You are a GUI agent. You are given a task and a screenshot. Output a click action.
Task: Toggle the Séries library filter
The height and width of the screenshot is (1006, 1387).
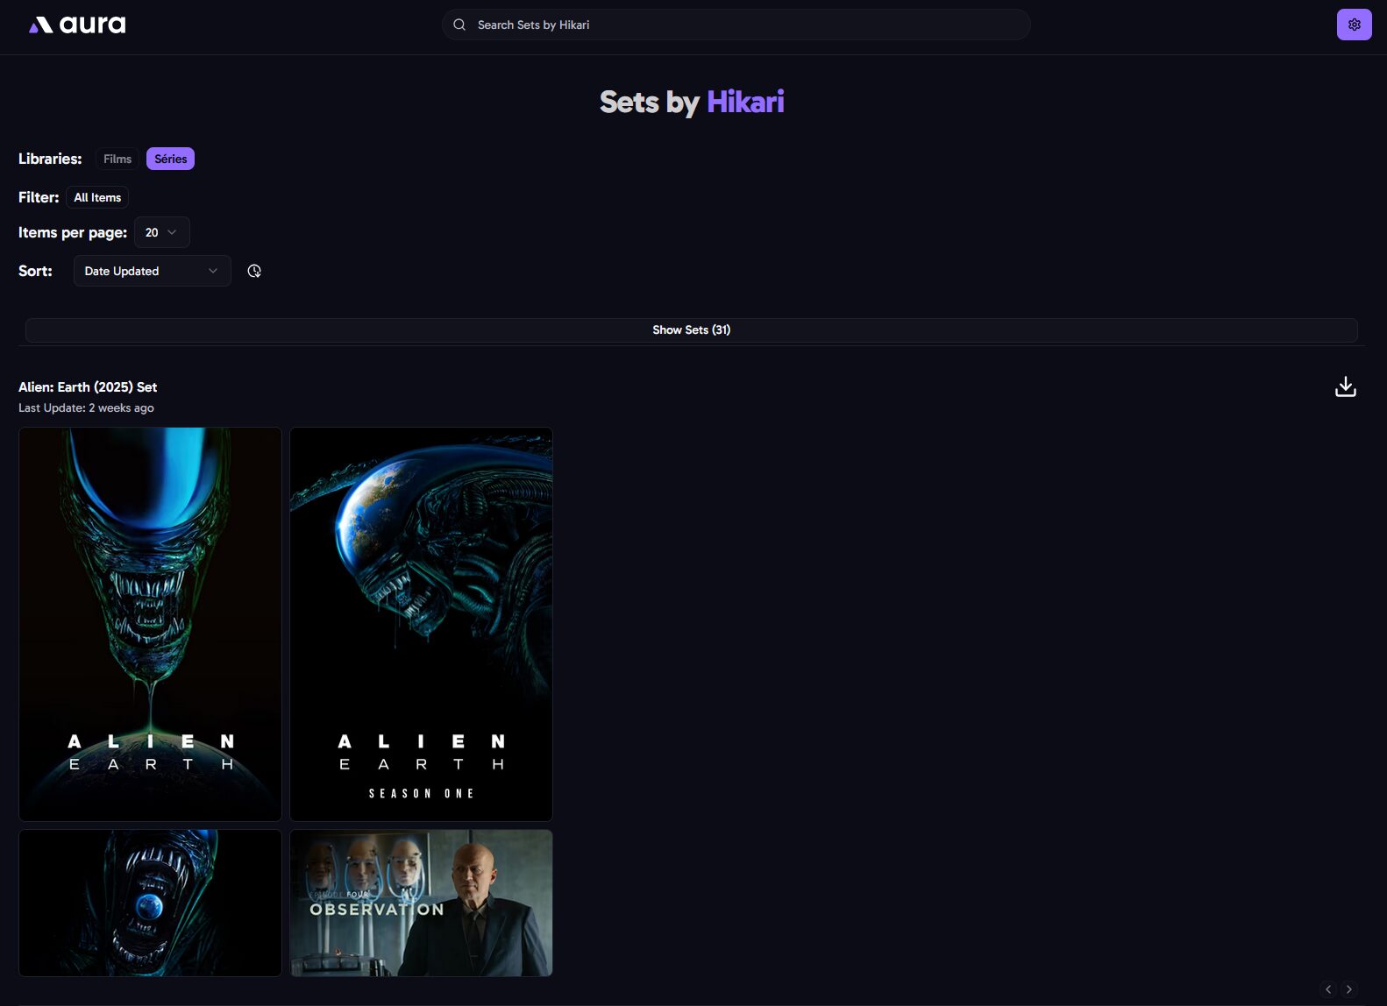(170, 159)
